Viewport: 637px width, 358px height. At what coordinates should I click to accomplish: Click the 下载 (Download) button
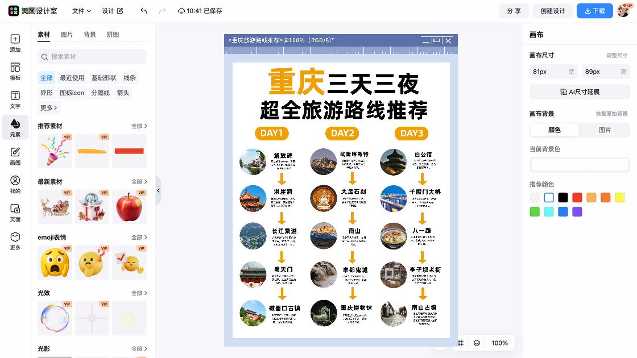594,11
